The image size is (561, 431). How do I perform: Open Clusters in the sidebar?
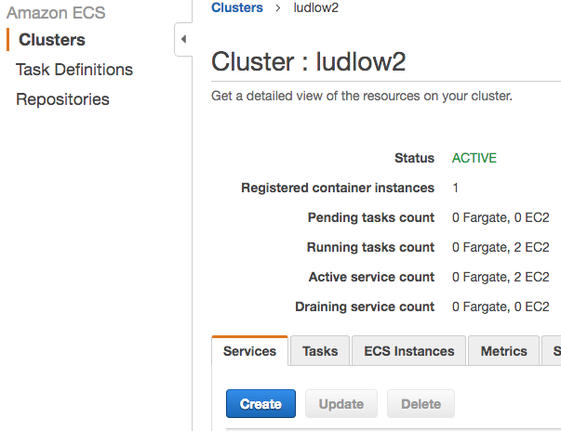(52, 40)
